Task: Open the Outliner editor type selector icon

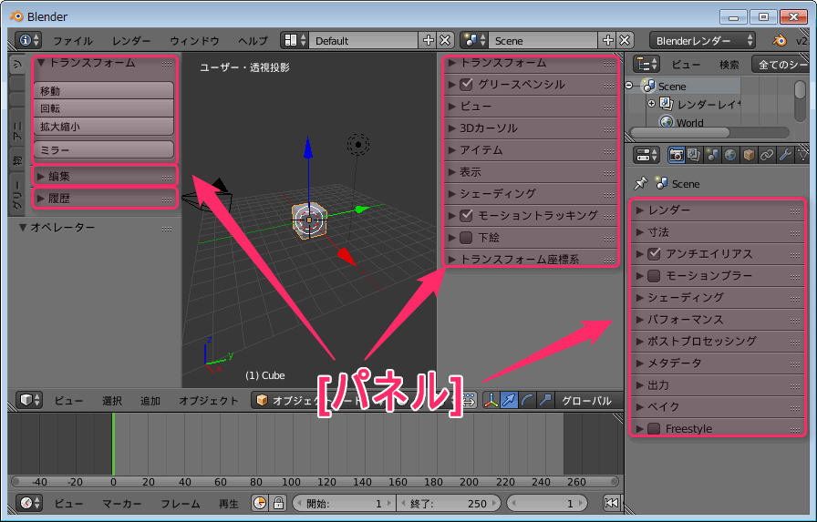Action: pos(646,64)
